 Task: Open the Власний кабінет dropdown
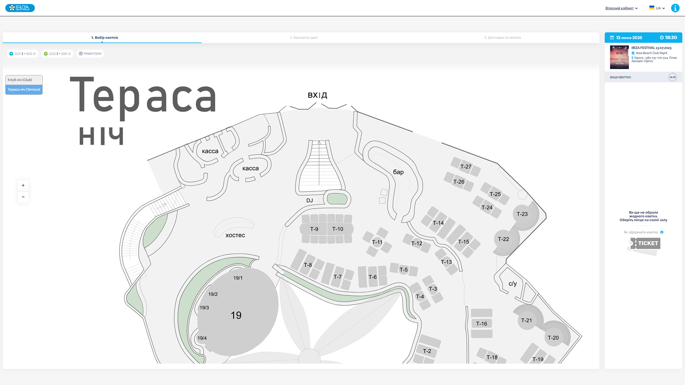(621, 8)
